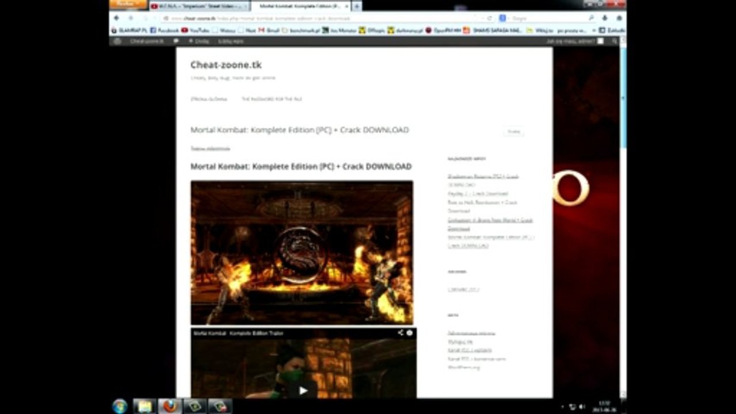Viewport: 736px width, 414px height.
Task: Open the downloads arrow icon
Action: pos(604,18)
